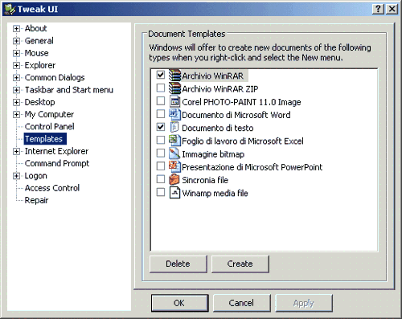This screenshot has width=402, height=319.
Task: Click the Winamp media file icon
Action: tap(174, 193)
